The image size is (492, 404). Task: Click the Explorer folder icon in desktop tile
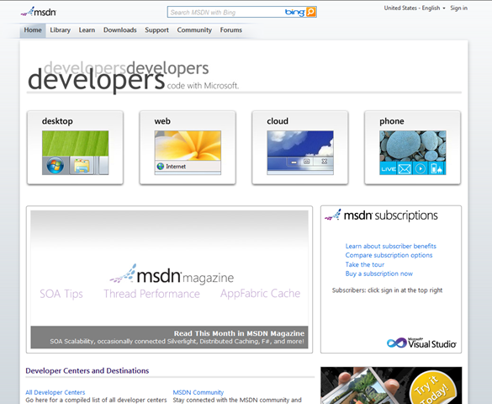tap(82, 166)
